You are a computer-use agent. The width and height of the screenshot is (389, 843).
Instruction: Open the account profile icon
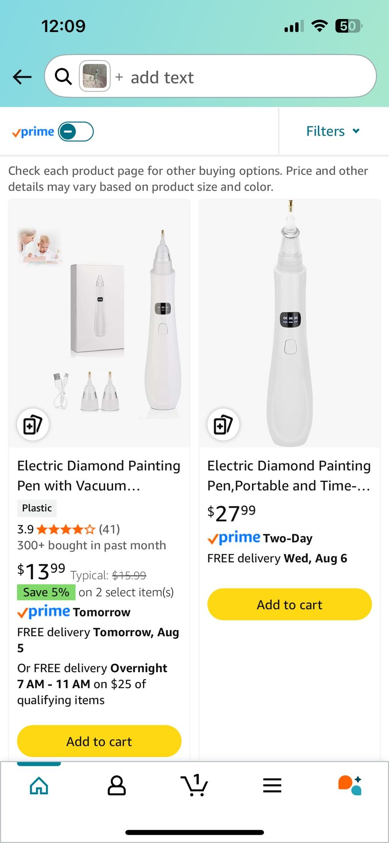point(117,785)
